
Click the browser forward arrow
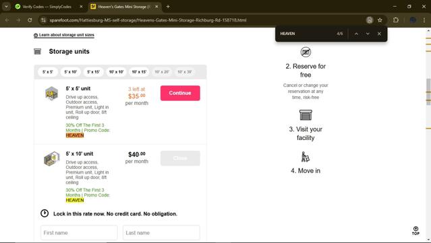(18, 20)
